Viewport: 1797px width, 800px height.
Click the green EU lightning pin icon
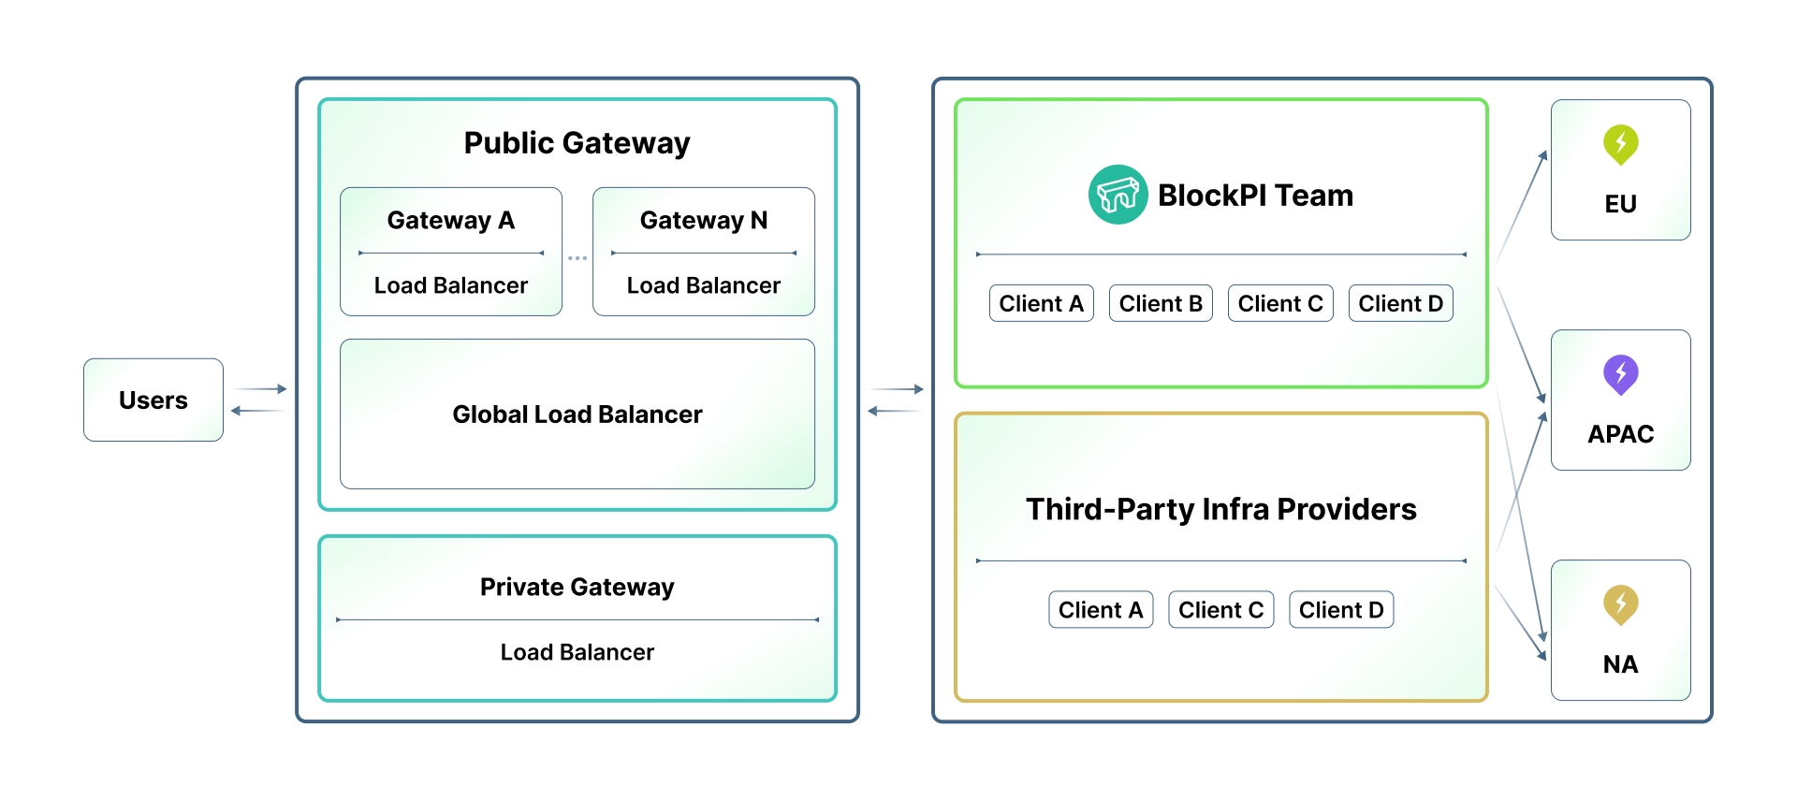pyautogui.click(x=1620, y=144)
